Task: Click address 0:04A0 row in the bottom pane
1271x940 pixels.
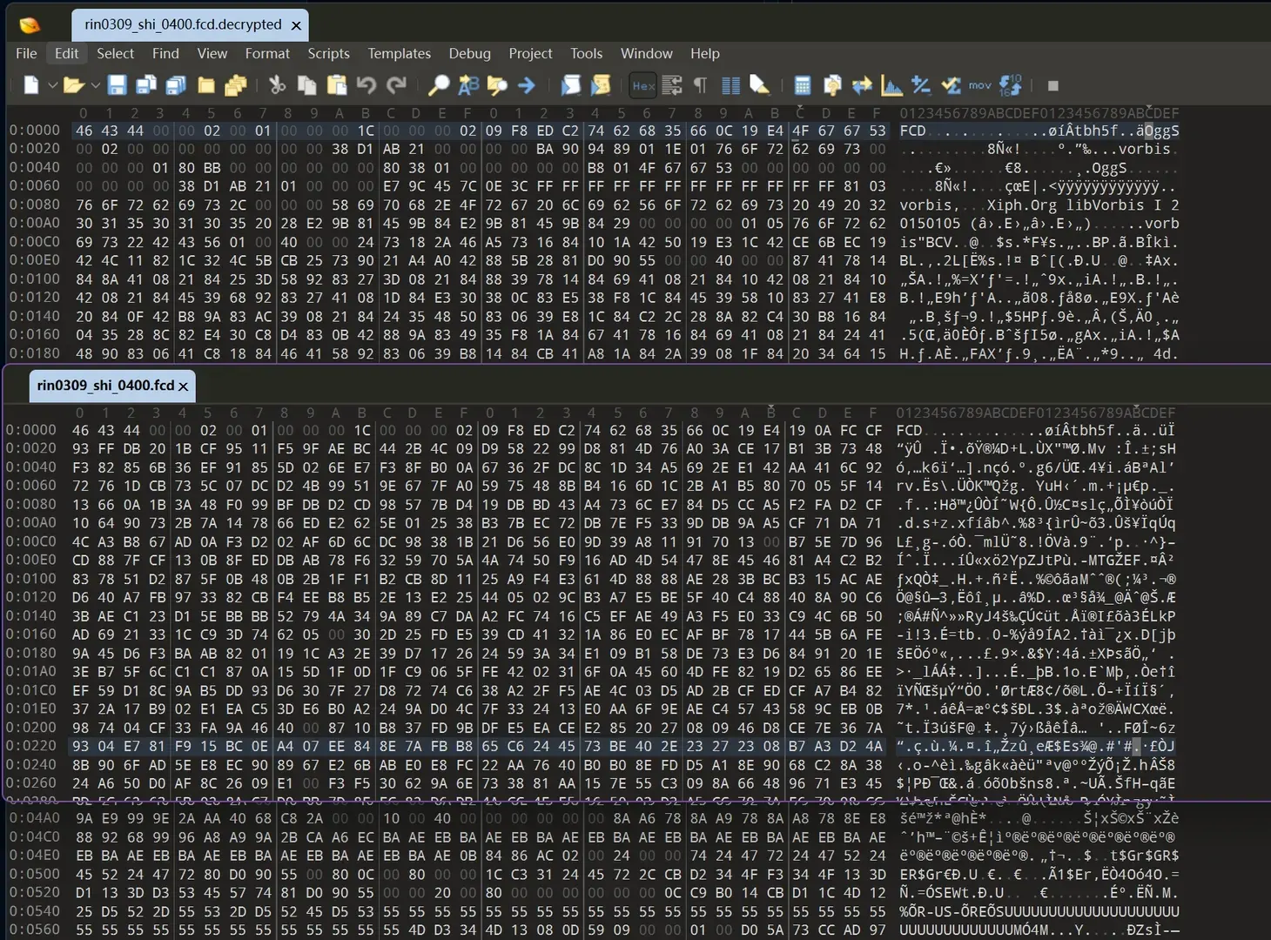Action: click(x=35, y=818)
